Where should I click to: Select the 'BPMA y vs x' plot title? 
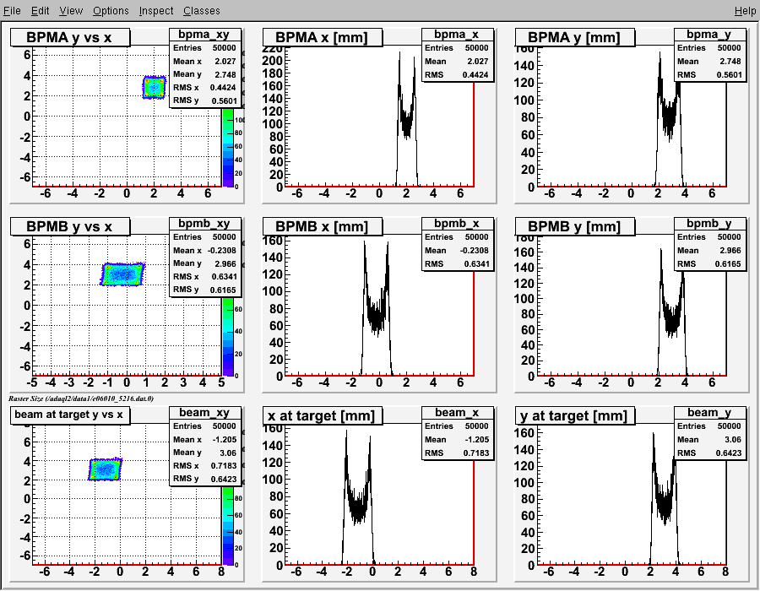70,37
